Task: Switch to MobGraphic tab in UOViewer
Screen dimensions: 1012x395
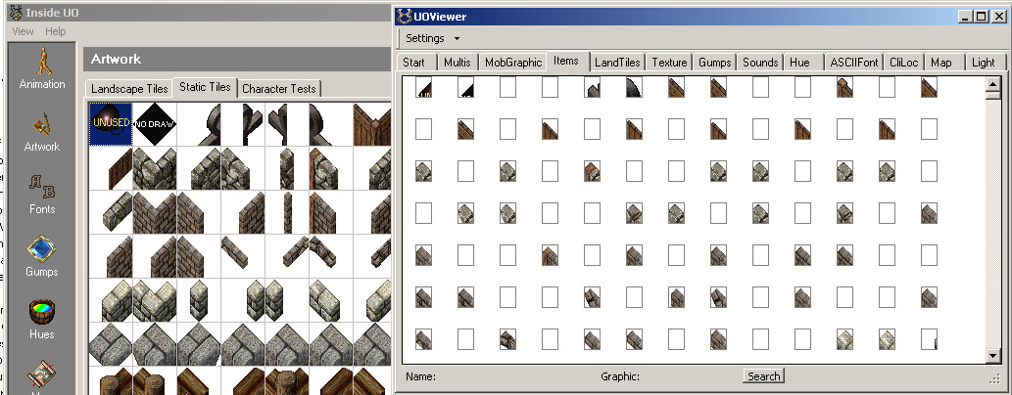Action: click(x=513, y=62)
